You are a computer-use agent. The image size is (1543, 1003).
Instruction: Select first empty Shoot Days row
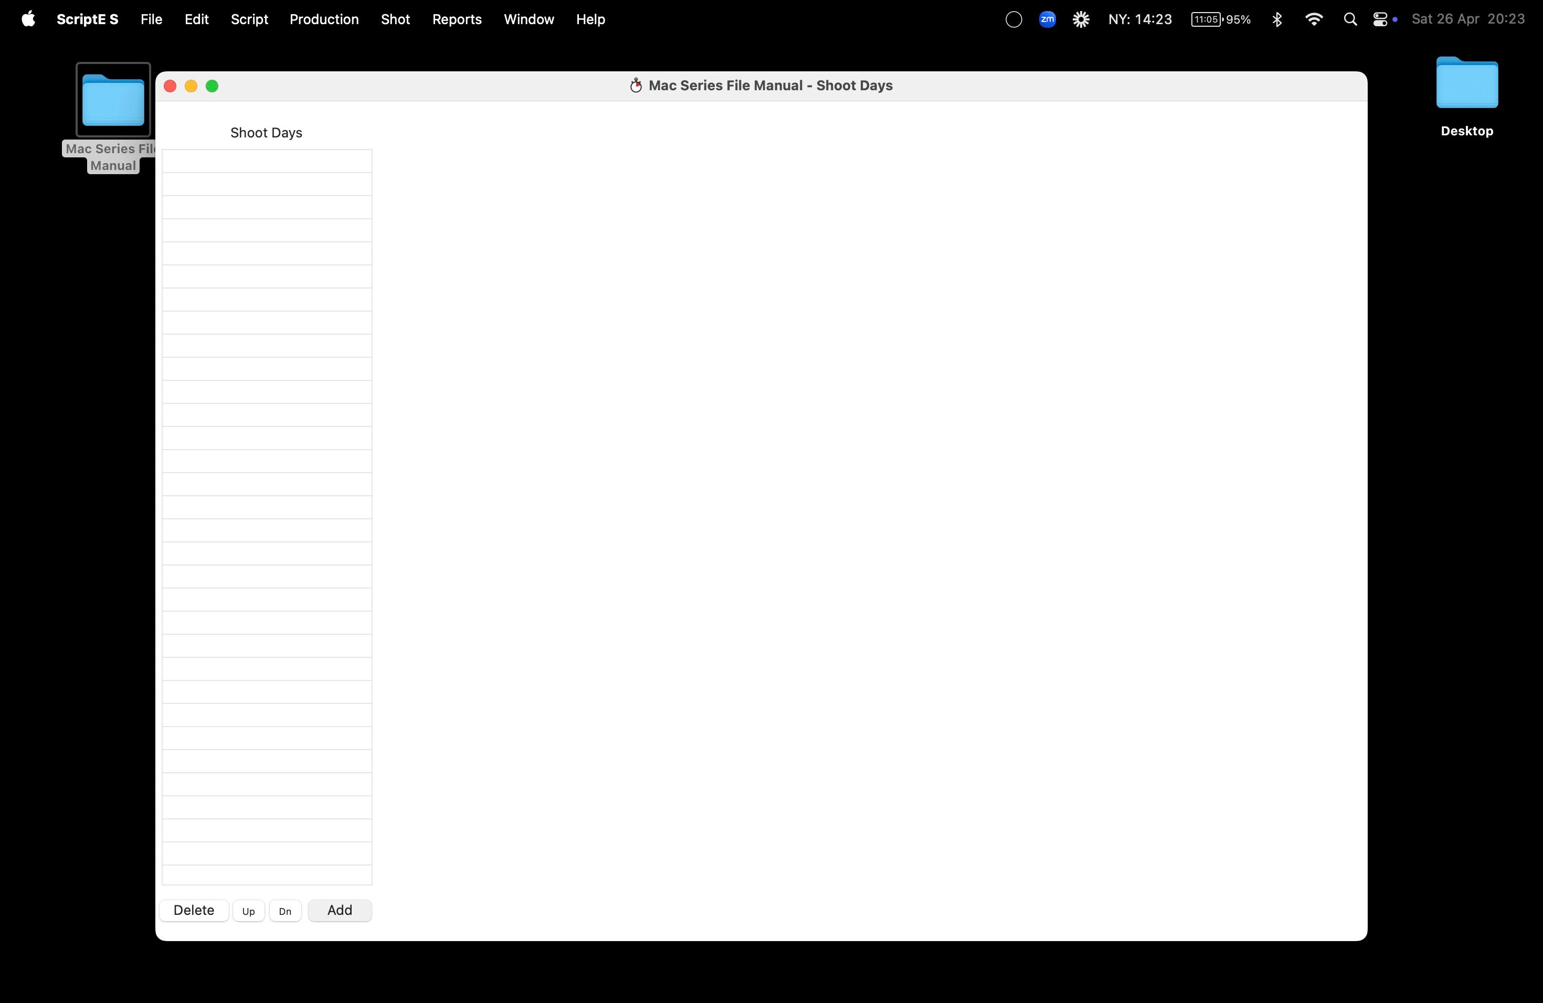(267, 162)
